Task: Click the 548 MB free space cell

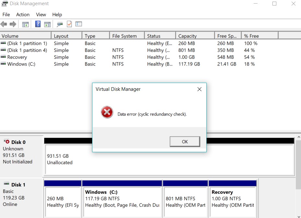Action: click(225, 57)
